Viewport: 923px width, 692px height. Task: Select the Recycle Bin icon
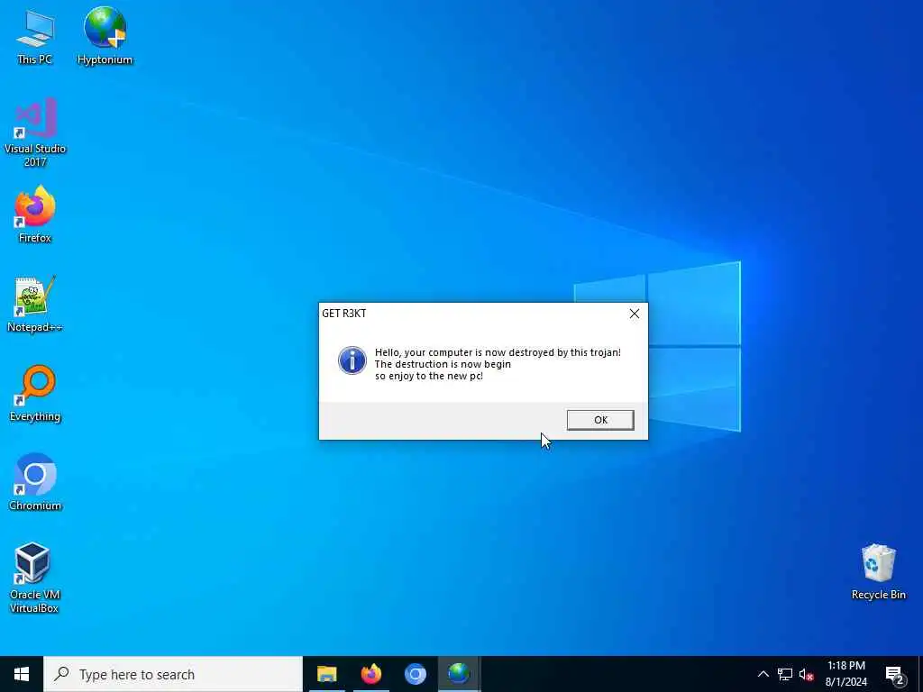pyautogui.click(x=878, y=572)
